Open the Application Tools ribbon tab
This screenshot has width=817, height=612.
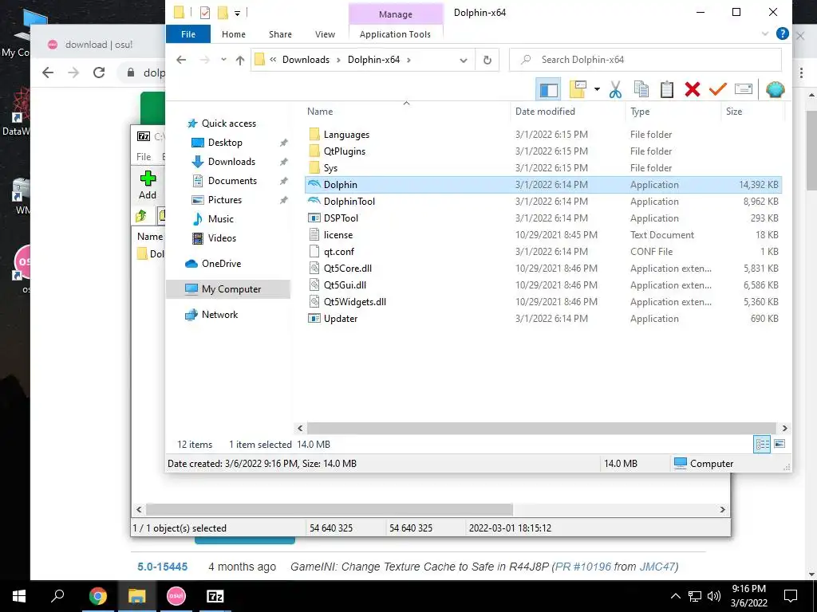395,34
